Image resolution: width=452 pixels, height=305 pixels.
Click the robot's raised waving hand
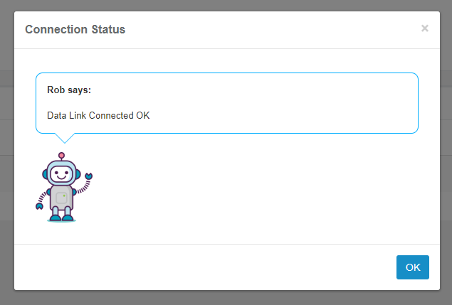(x=89, y=176)
